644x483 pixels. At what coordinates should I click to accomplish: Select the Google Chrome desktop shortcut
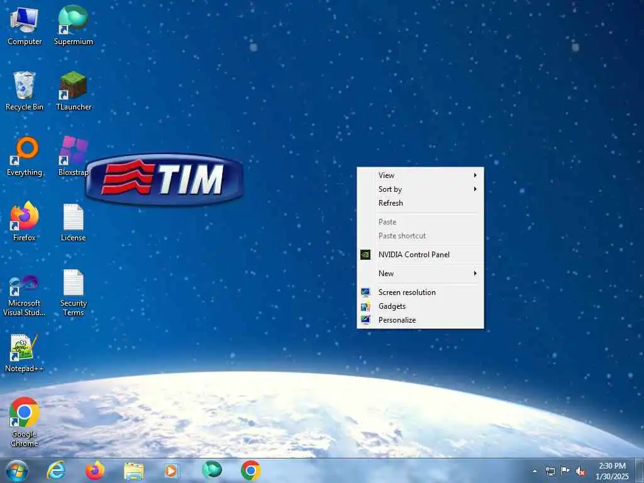click(x=25, y=422)
